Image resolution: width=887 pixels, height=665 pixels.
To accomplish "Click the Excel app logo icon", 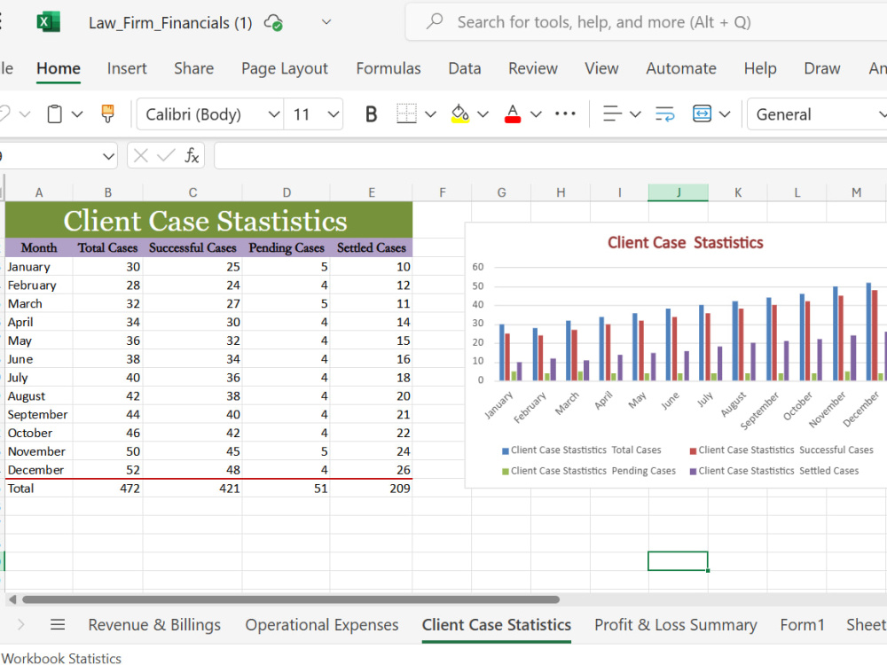I will click(48, 23).
